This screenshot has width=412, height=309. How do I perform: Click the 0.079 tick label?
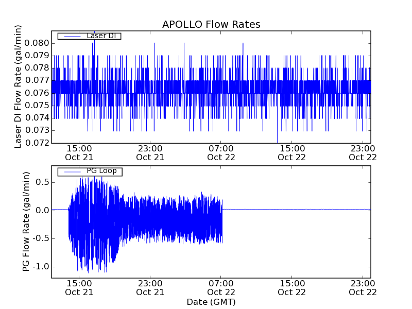(x=37, y=56)
